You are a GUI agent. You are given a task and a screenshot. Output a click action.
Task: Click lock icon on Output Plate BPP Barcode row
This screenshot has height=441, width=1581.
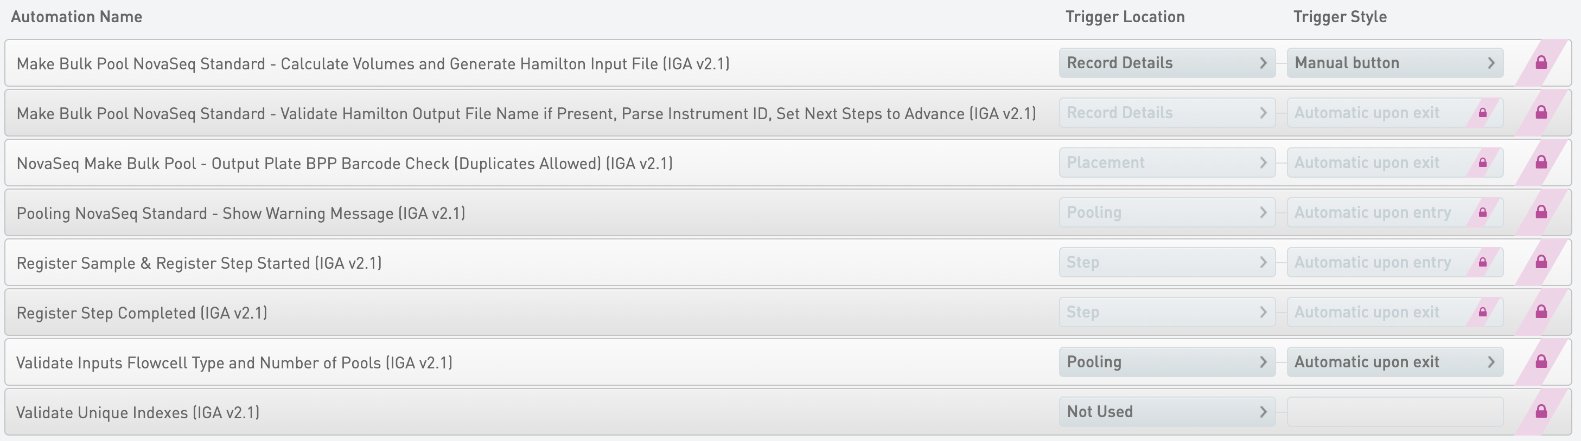click(x=1541, y=163)
